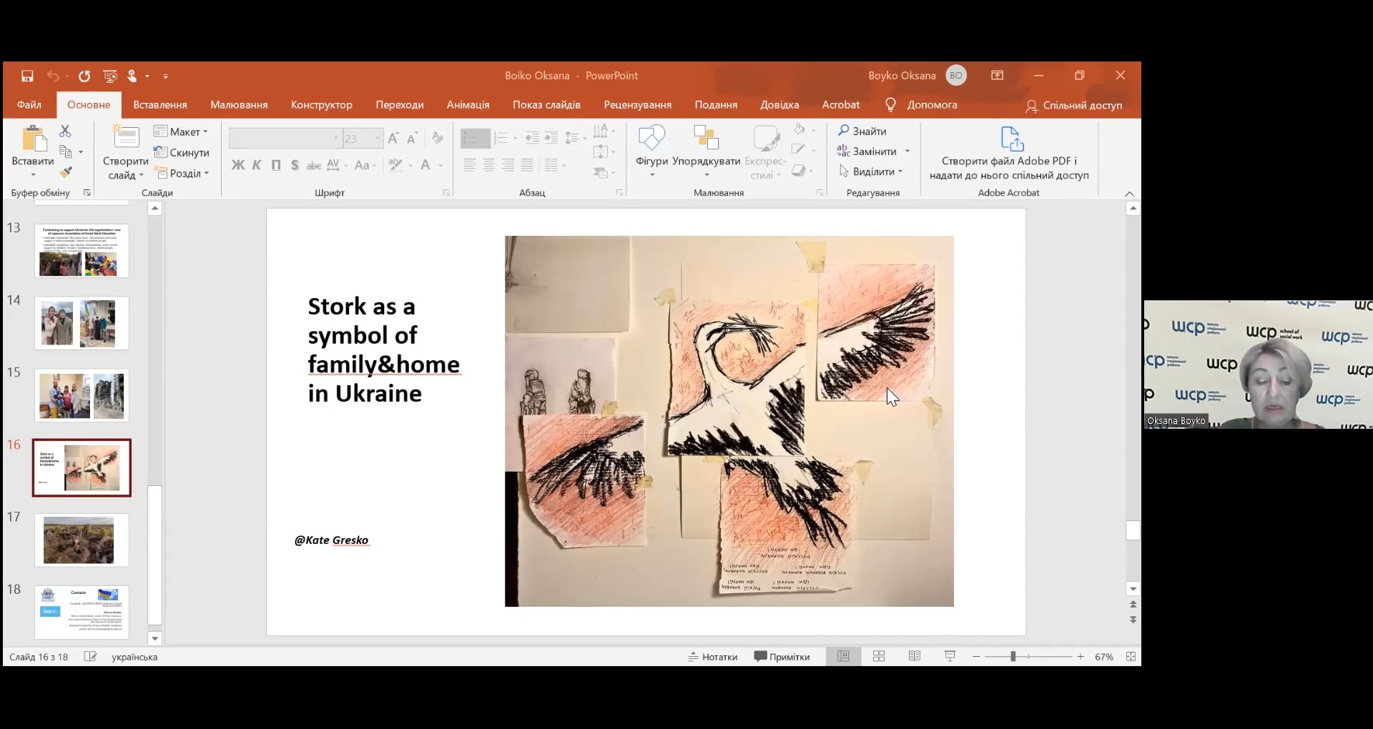Select the Format Painter brush icon
Screen dimensions: 1373x729
click(x=66, y=172)
